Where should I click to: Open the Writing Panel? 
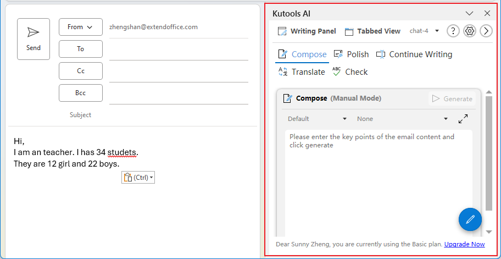click(x=307, y=31)
